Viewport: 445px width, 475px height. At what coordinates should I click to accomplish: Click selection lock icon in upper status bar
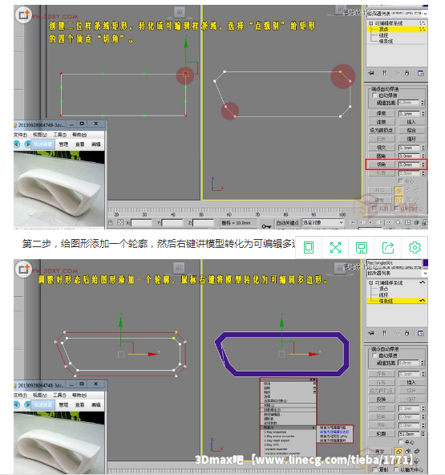point(111,223)
